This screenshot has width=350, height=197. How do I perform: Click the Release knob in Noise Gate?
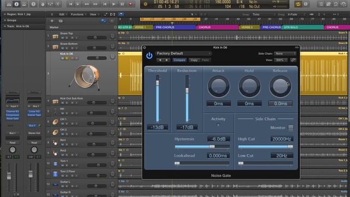pos(280,86)
